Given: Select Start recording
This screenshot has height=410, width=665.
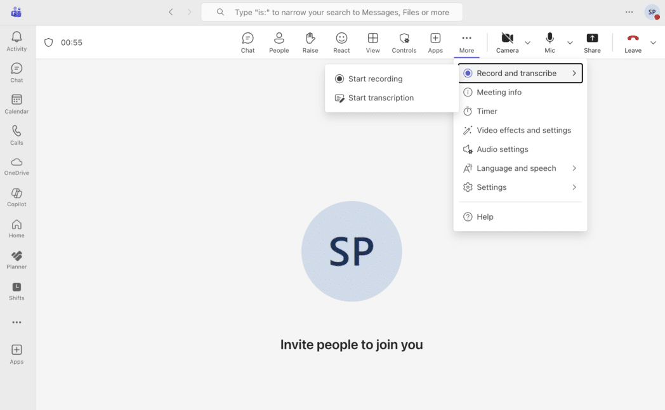Looking at the screenshot, I should point(375,79).
